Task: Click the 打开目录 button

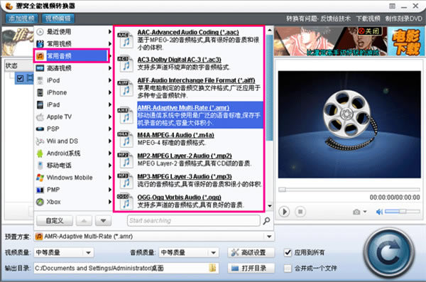Action: pyautogui.click(x=251, y=269)
